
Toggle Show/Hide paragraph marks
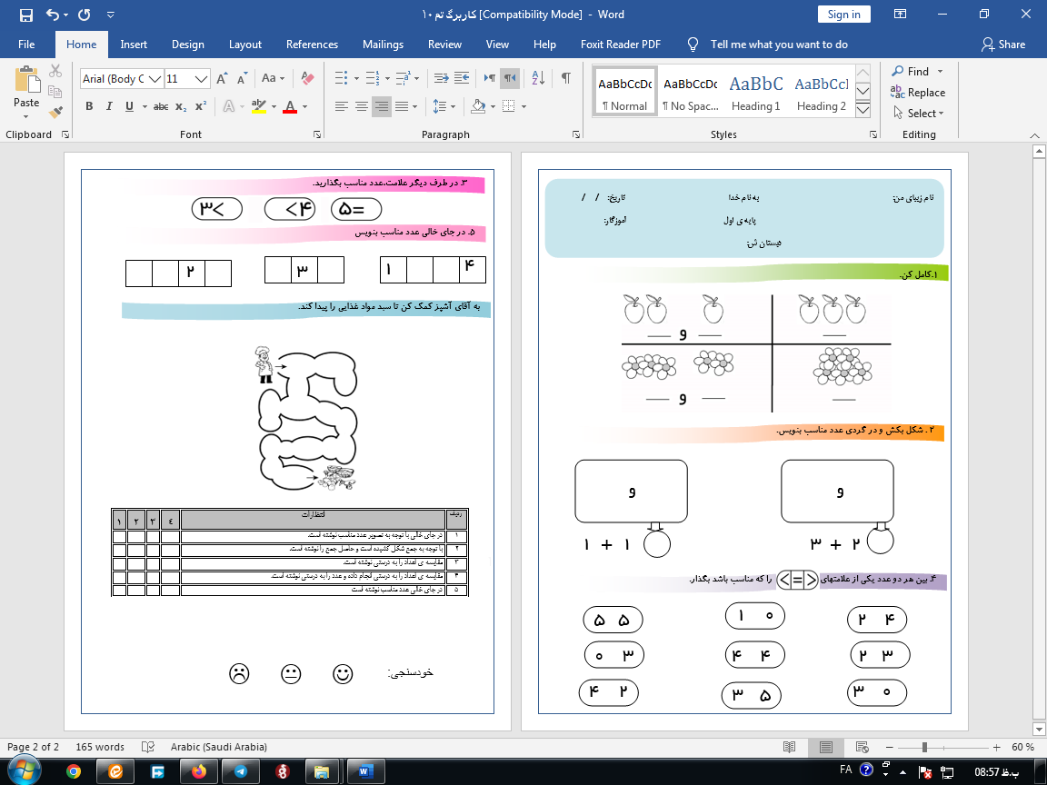(x=566, y=78)
